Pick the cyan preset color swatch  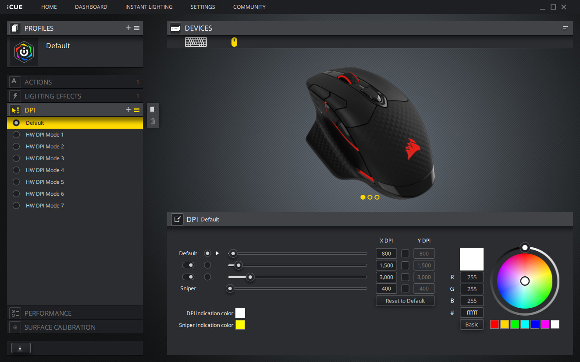tap(525, 324)
